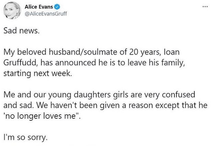Image resolution: width=211 pixels, height=146 pixels.
Task: Open Alice Evans' profile picture
Action: pos(12,11)
